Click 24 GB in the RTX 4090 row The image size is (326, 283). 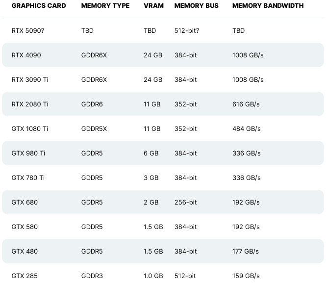point(153,55)
